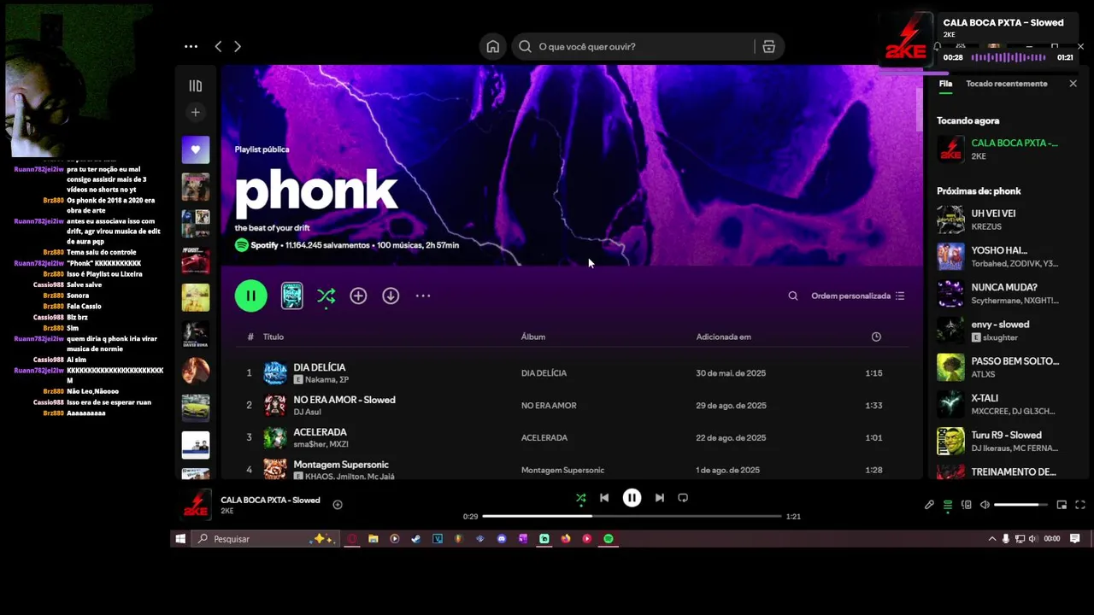
Task: Open more options for the phonk playlist
Action: pos(423,296)
